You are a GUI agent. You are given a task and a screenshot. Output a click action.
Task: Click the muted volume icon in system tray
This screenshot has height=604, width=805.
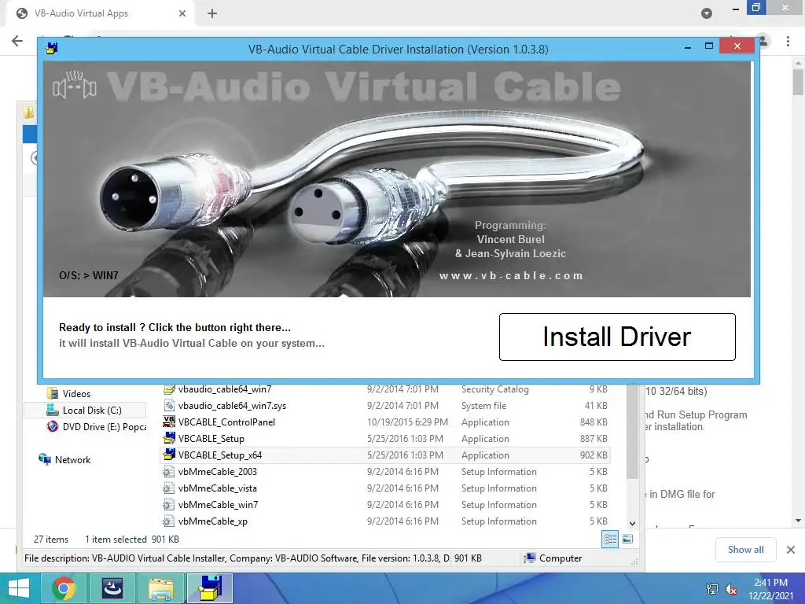click(x=731, y=589)
